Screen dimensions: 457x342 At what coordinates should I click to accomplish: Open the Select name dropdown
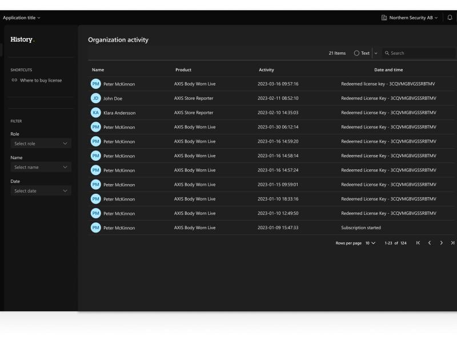point(41,167)
